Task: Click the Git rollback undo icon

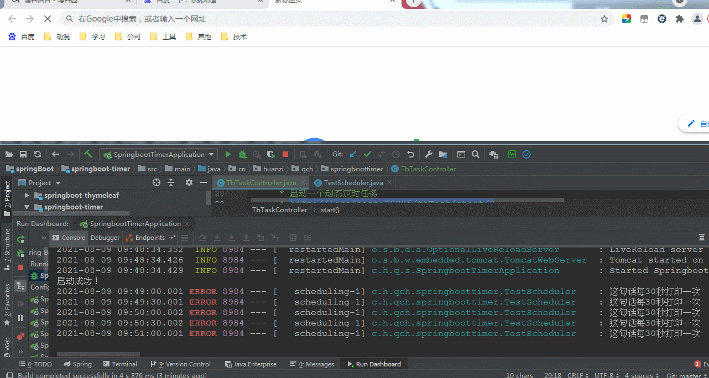Action: (410, 155)
